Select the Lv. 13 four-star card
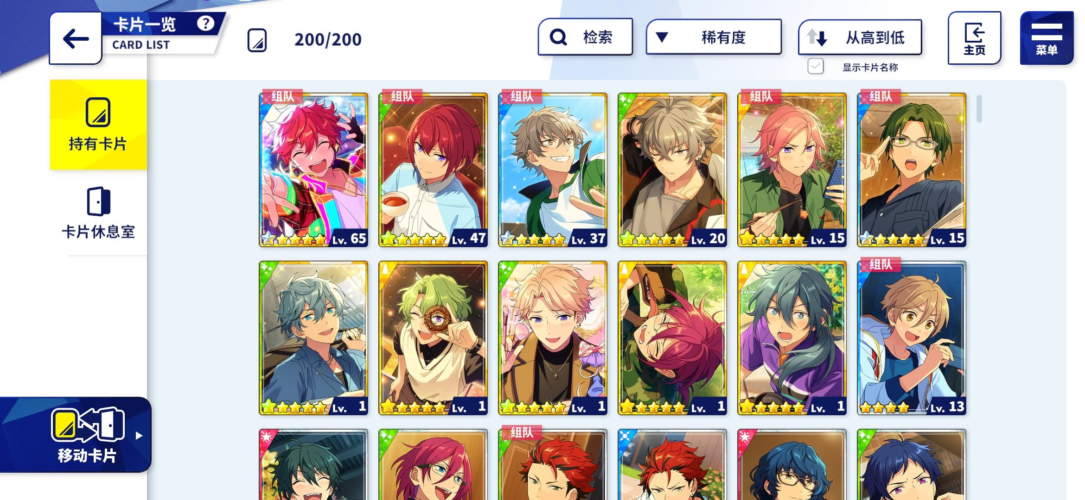Screen dimensions: 1085x500 (x=912, y=338)
